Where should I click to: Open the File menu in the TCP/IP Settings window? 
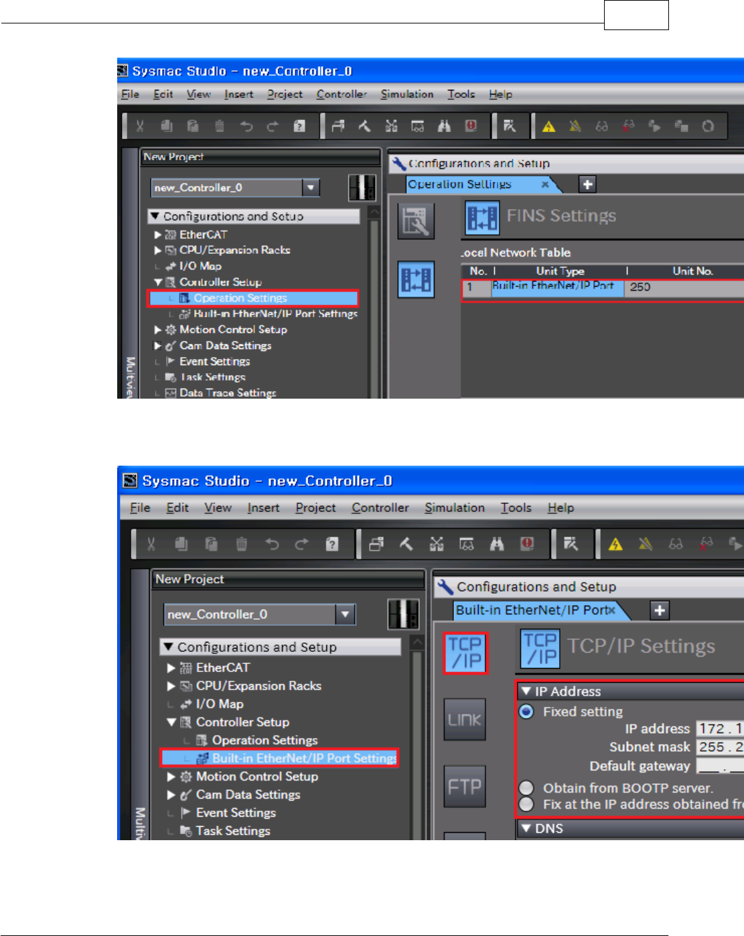point(140,508)
